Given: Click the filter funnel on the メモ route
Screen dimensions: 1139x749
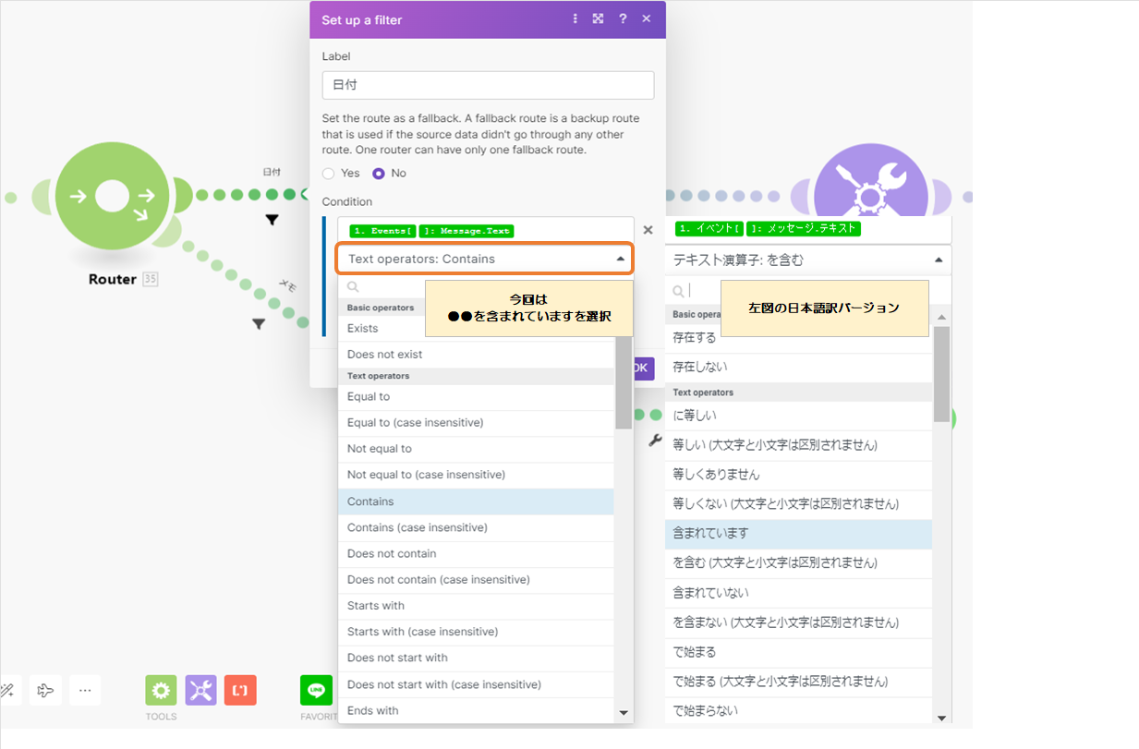Looking at the screenshot, I should click(259, 323).
